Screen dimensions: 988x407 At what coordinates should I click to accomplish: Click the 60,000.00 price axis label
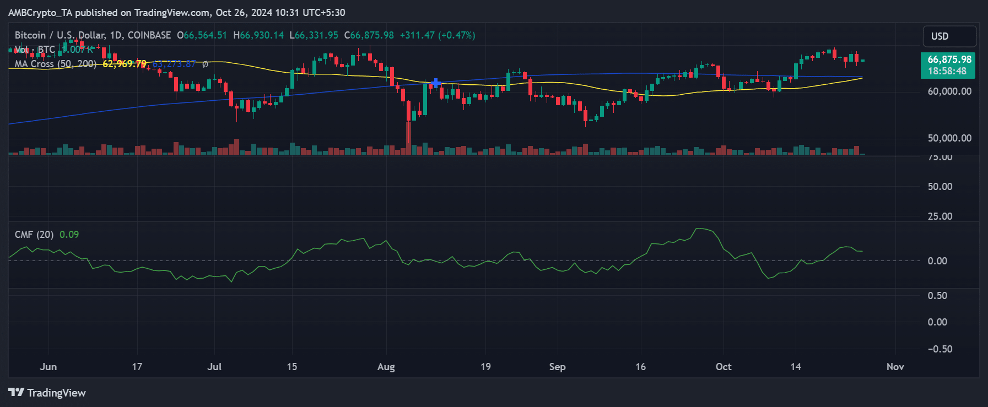(949, 91)
